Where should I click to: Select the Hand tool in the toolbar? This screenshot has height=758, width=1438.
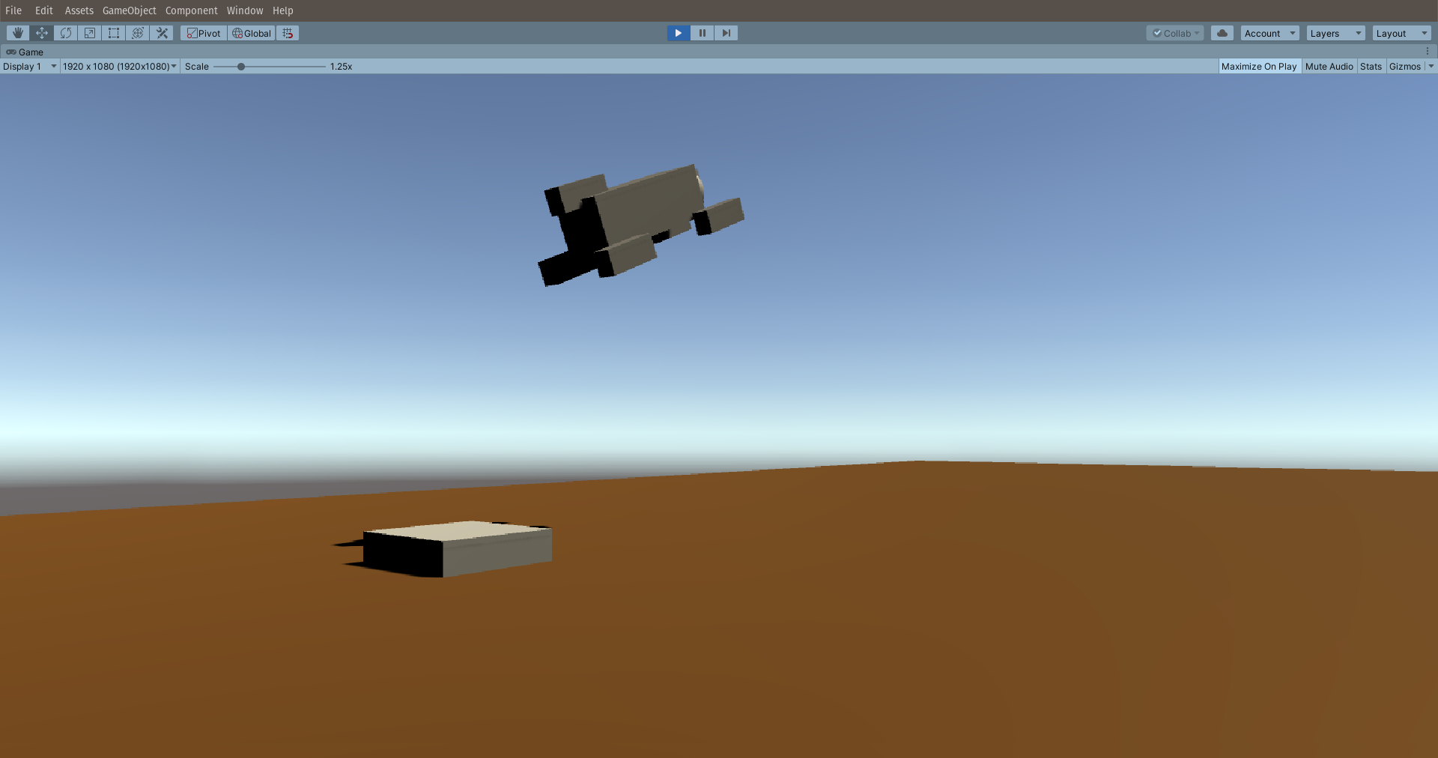16,33
